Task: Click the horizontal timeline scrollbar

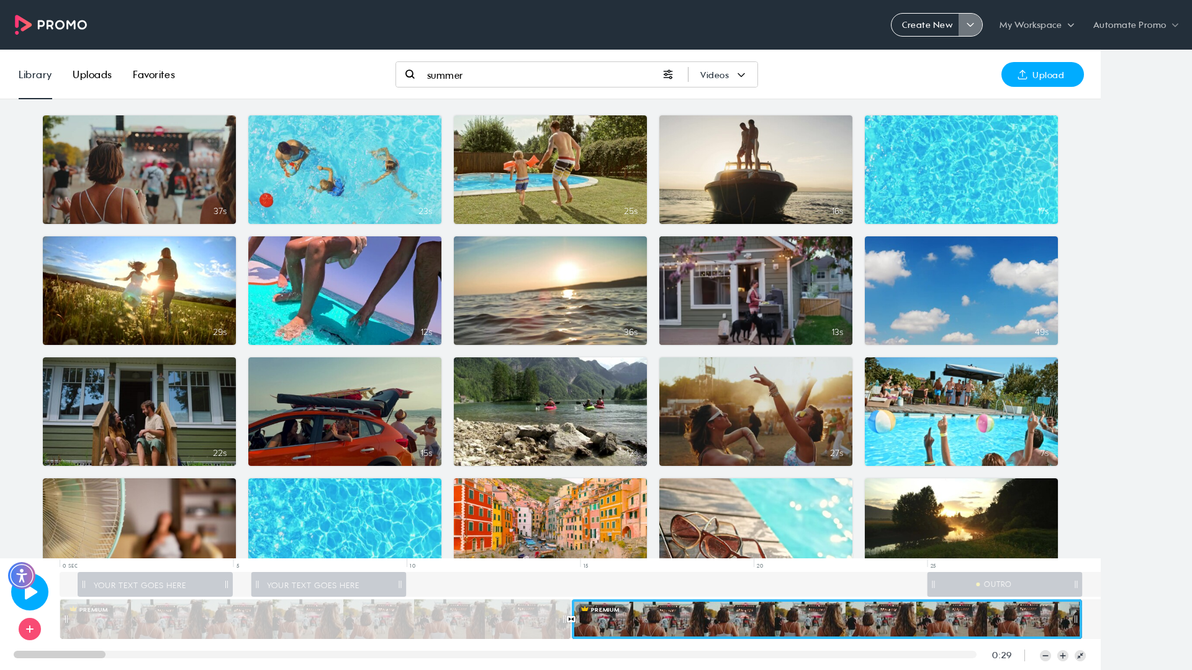Action: [495, 654]
